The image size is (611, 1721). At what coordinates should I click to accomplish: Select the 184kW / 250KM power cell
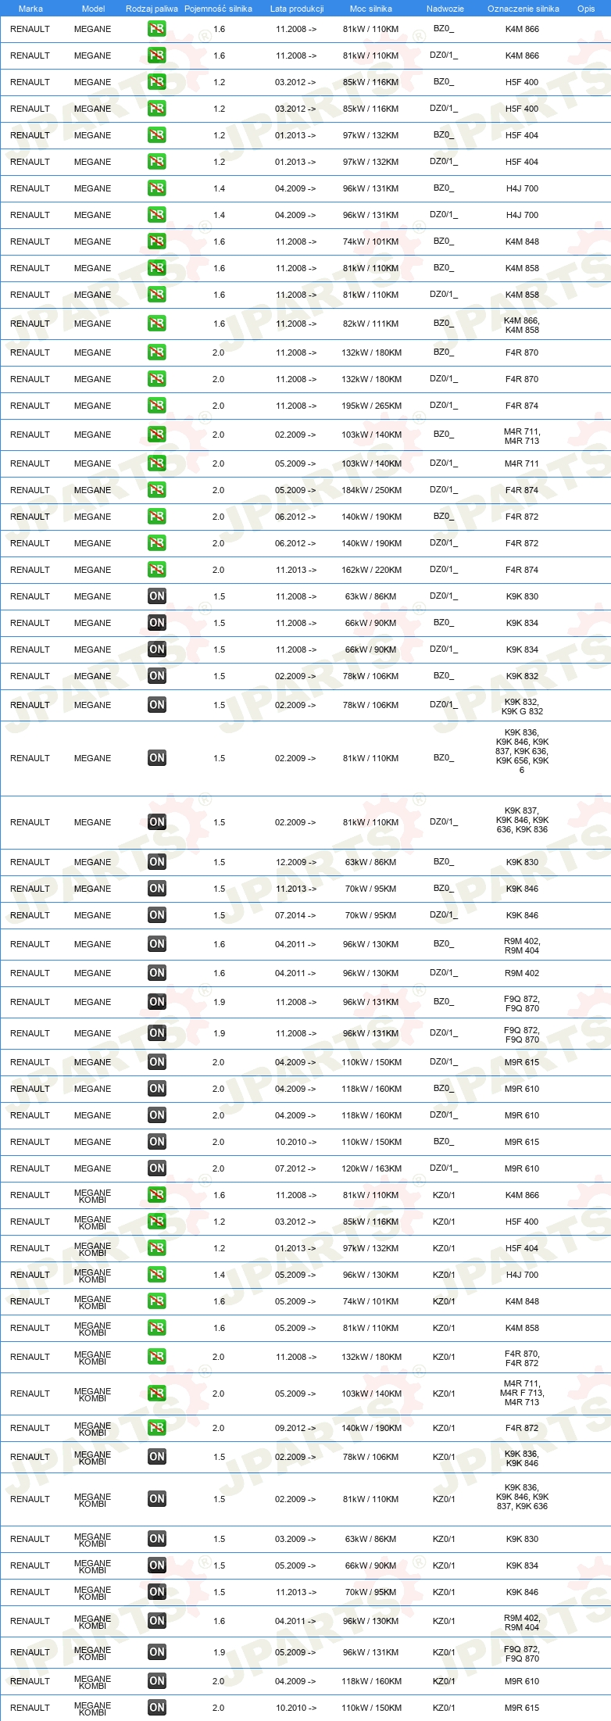click(372, 490)
